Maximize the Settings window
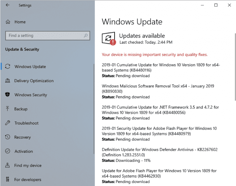This screenshot has width=236, height=186. pos(216,5)
